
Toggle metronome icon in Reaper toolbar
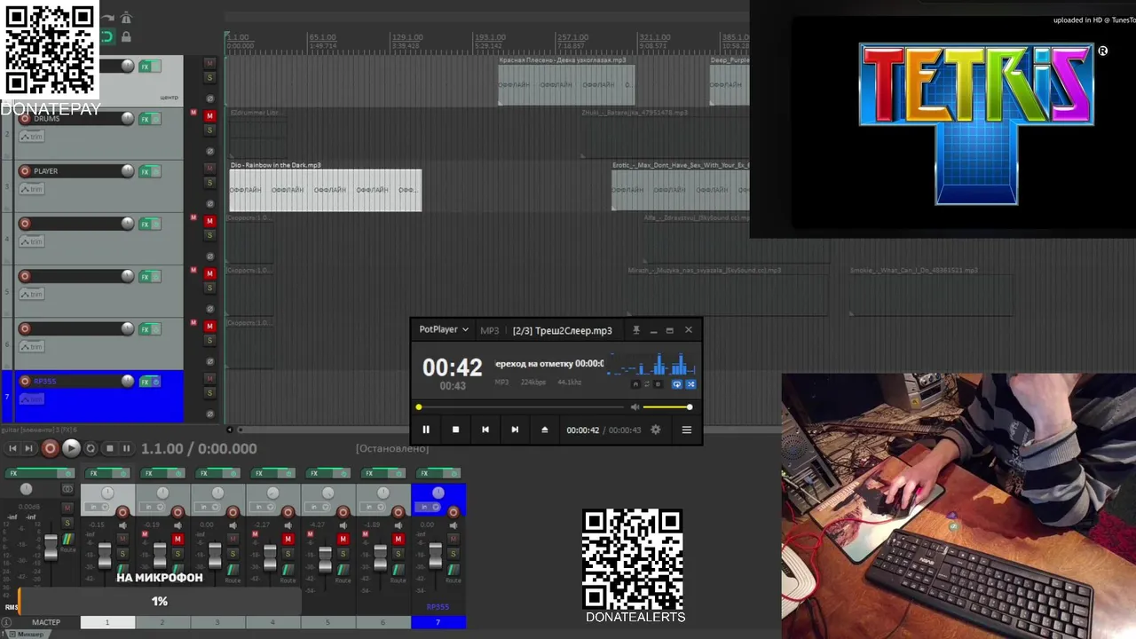pos(126,18)
